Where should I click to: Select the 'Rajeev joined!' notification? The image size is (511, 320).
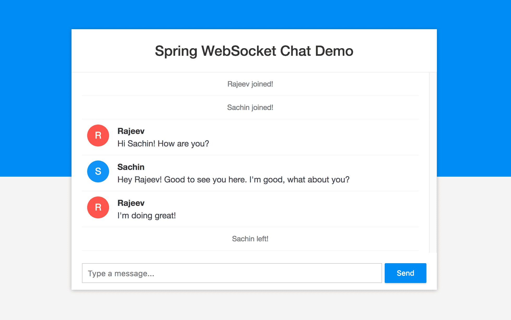coord(250,84)
